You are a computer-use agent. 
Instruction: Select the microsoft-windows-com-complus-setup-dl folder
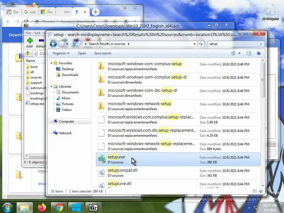(x=177, y=80)
